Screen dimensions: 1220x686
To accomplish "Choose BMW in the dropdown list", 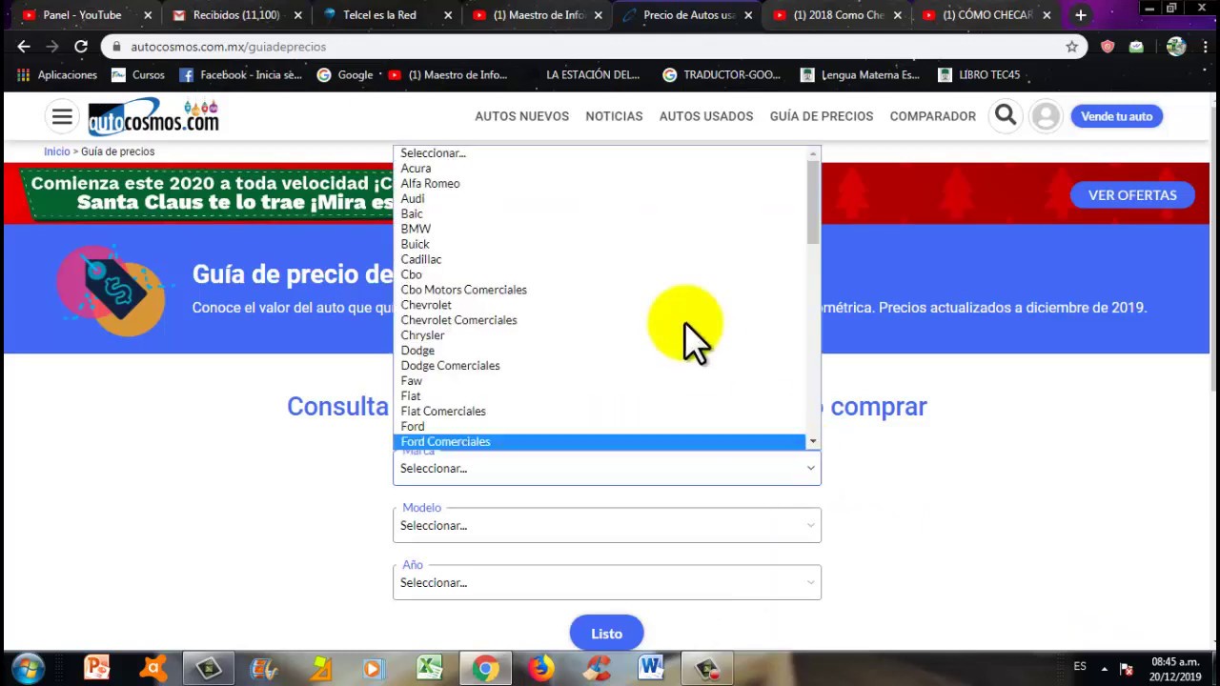I will [x=600, y=229].
